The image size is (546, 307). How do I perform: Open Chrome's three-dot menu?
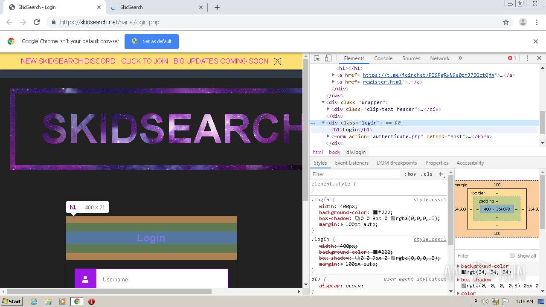537,22
